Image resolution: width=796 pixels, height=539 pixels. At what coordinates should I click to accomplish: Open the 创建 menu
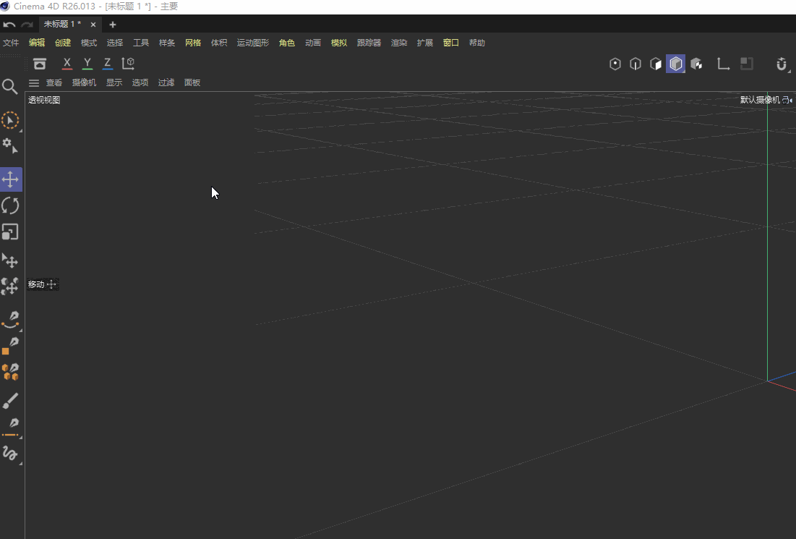pos(63,43)
